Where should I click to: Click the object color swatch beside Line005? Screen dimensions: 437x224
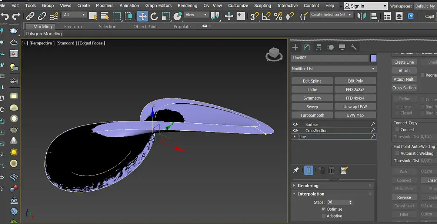[373, 58]
